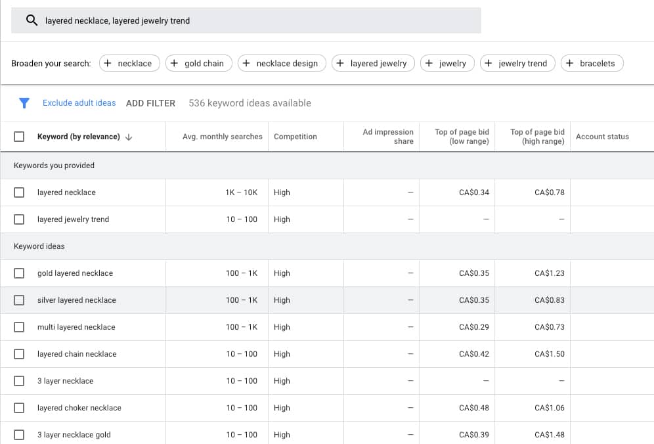Click the 'layered choker necklace' keyword text
Viewport: 654px width, 444px height.
[x=79, y=408]
